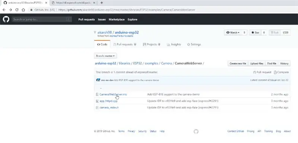The height and width of the screenshot is (143, 298).
Task: Open Explore in GitHub header
Action: click(x=133, y=19)
